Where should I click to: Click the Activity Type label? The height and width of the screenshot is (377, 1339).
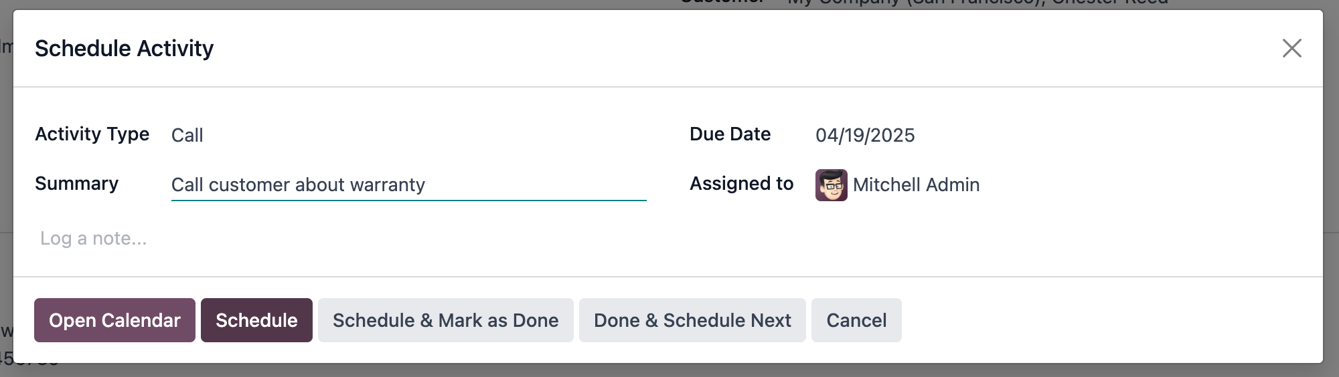pyautogui.click(x=92, y=134)
